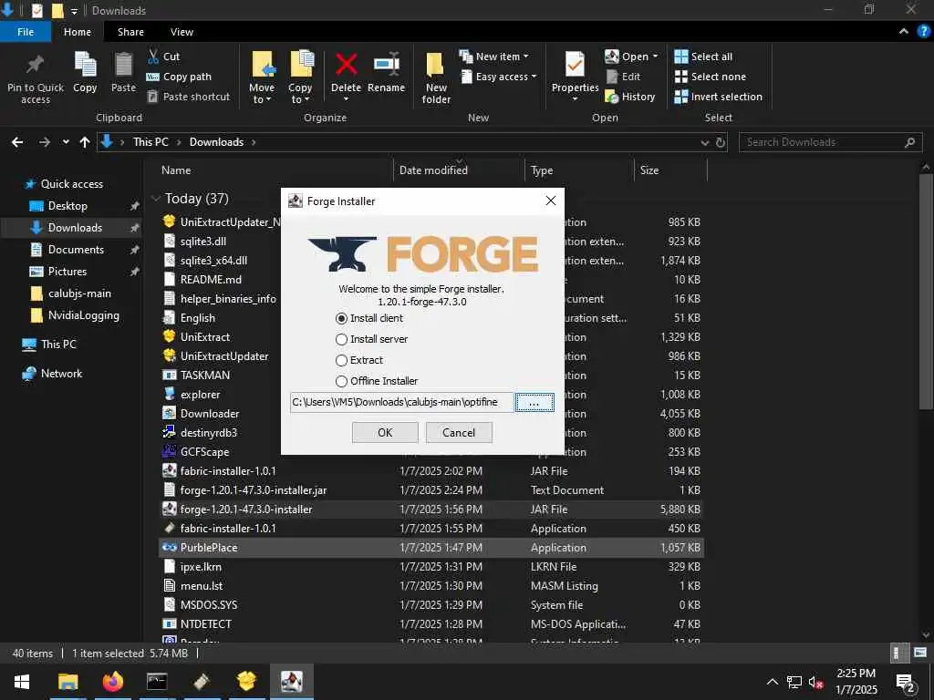Choose the Extract radio option

click(341, 360)
